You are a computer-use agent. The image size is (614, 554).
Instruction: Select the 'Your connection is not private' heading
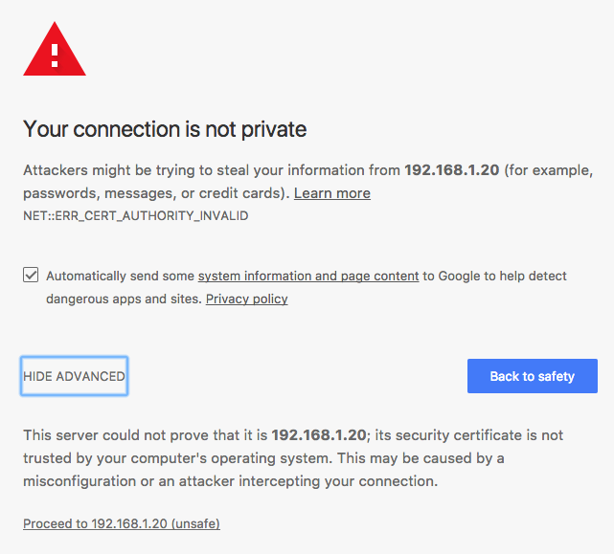pyautogui.click(x=165, y=129)
